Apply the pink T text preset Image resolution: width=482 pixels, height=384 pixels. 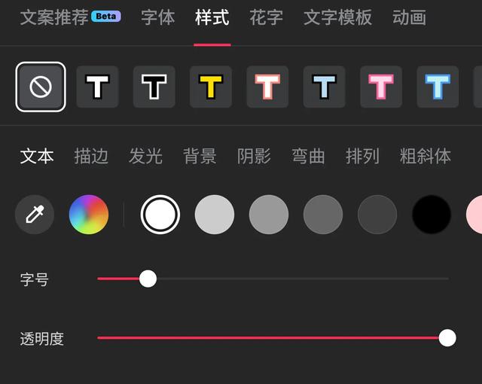[381, 87]
